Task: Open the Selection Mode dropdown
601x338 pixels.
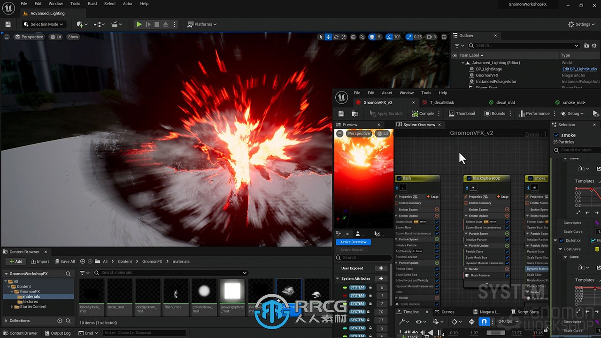Action: pos(43,24)
